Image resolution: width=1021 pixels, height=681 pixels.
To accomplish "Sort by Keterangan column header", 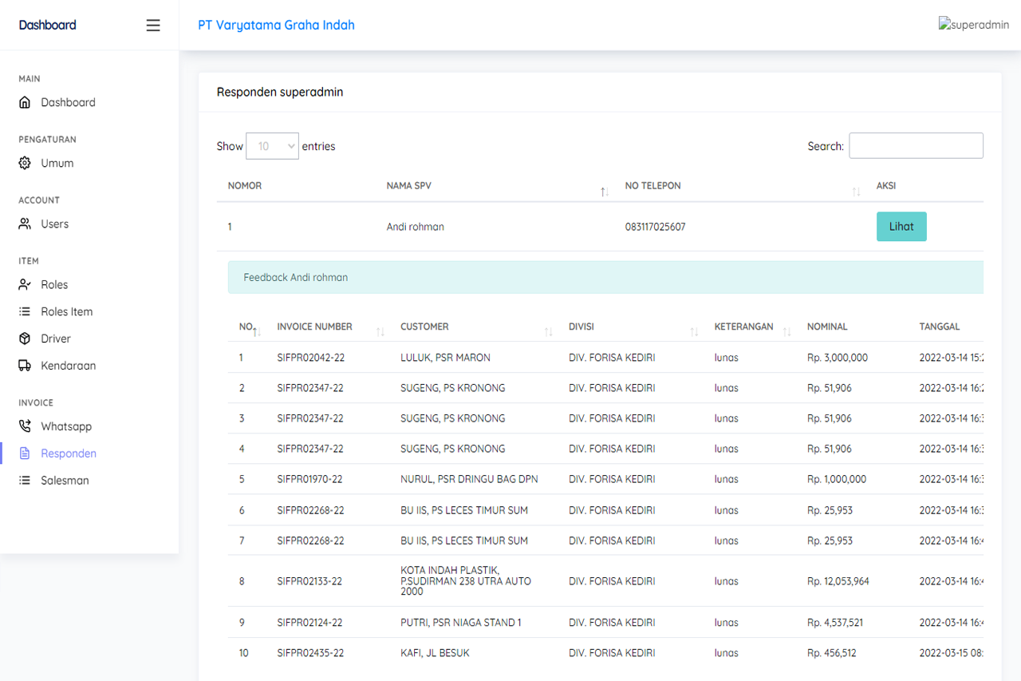I will click(743, 327).
